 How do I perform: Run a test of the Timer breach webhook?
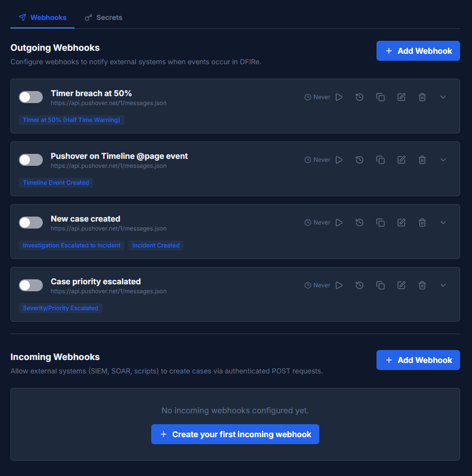coord(339,97)
